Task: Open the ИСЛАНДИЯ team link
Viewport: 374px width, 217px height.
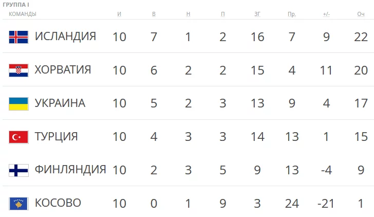Action: (x=65, y=36)
